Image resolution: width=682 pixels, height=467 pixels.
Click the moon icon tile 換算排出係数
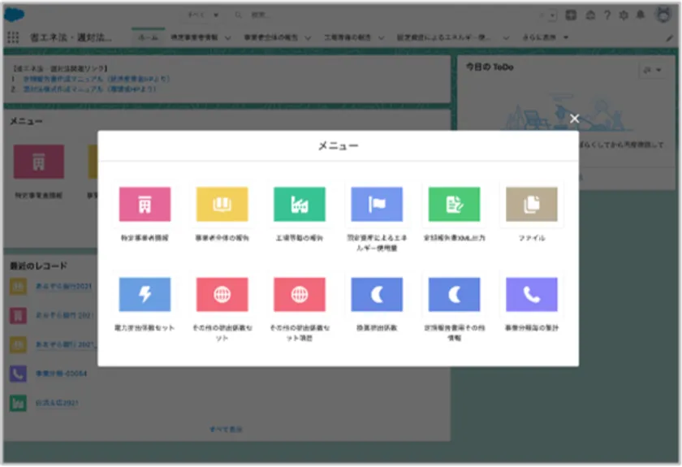[377, 295]
